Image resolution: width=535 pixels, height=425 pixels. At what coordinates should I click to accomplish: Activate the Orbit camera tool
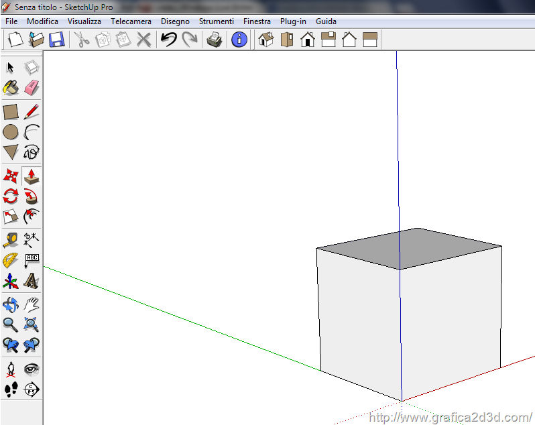[x=11, y=305]
